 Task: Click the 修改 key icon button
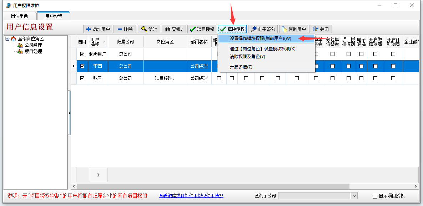point(149,29)
